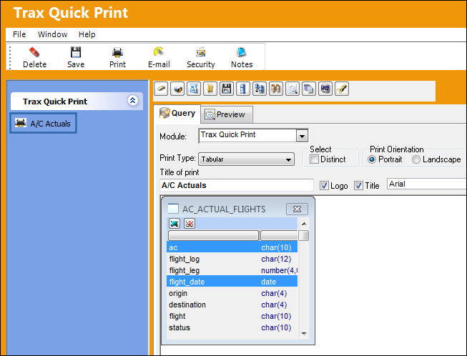Collapse the Trax Quick Print sidebar panel
The width and height of the screenshot is (467, 356).
[132, 100]
